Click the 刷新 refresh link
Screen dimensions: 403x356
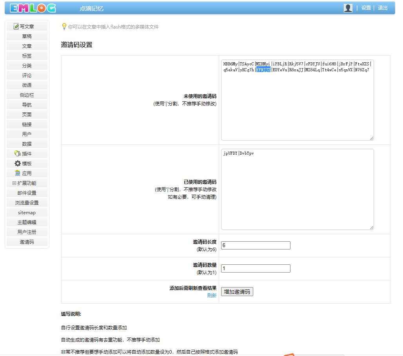click(x=212, y=295)
